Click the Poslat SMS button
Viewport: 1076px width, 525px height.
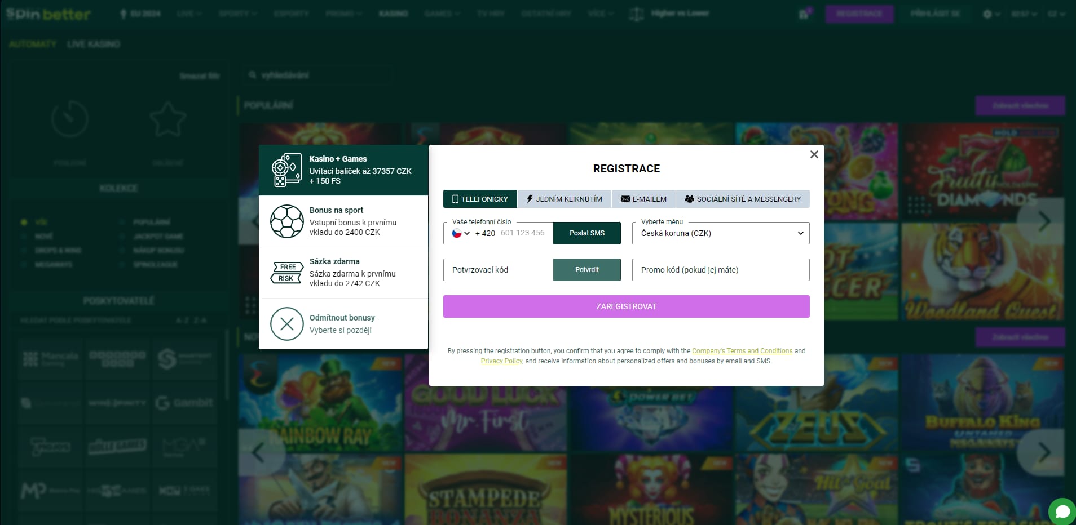587,233
